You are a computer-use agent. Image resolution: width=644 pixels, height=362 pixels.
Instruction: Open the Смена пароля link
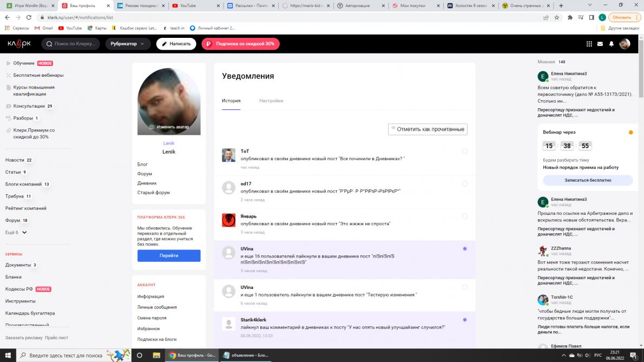[x=152, y=318]
